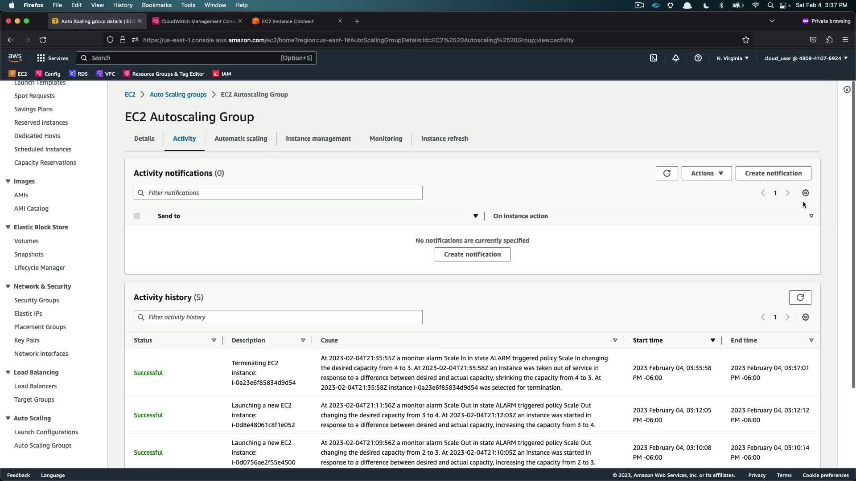Open Activity notifications preferences gear

point(805,193)
